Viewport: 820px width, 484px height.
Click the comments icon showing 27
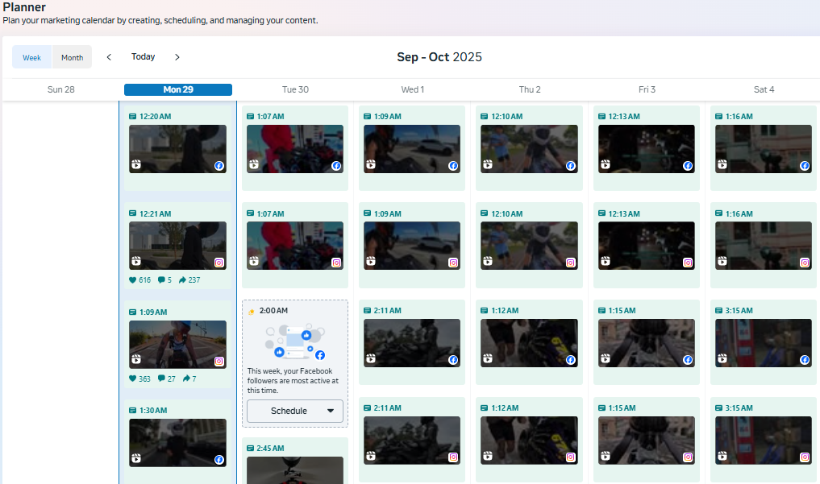(161, 379)
